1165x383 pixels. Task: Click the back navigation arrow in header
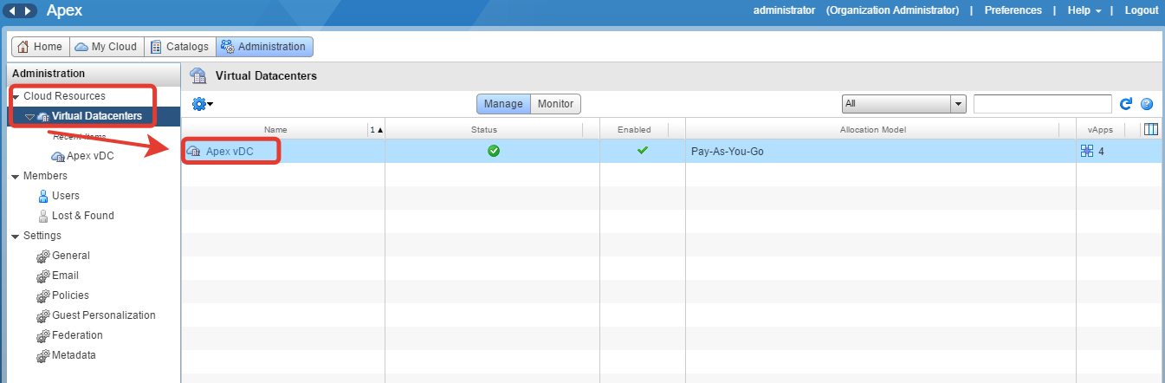(14, 10)
